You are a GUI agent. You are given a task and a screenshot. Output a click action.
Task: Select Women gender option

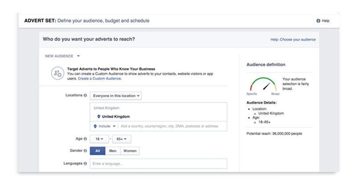click(x=130, y=151)
